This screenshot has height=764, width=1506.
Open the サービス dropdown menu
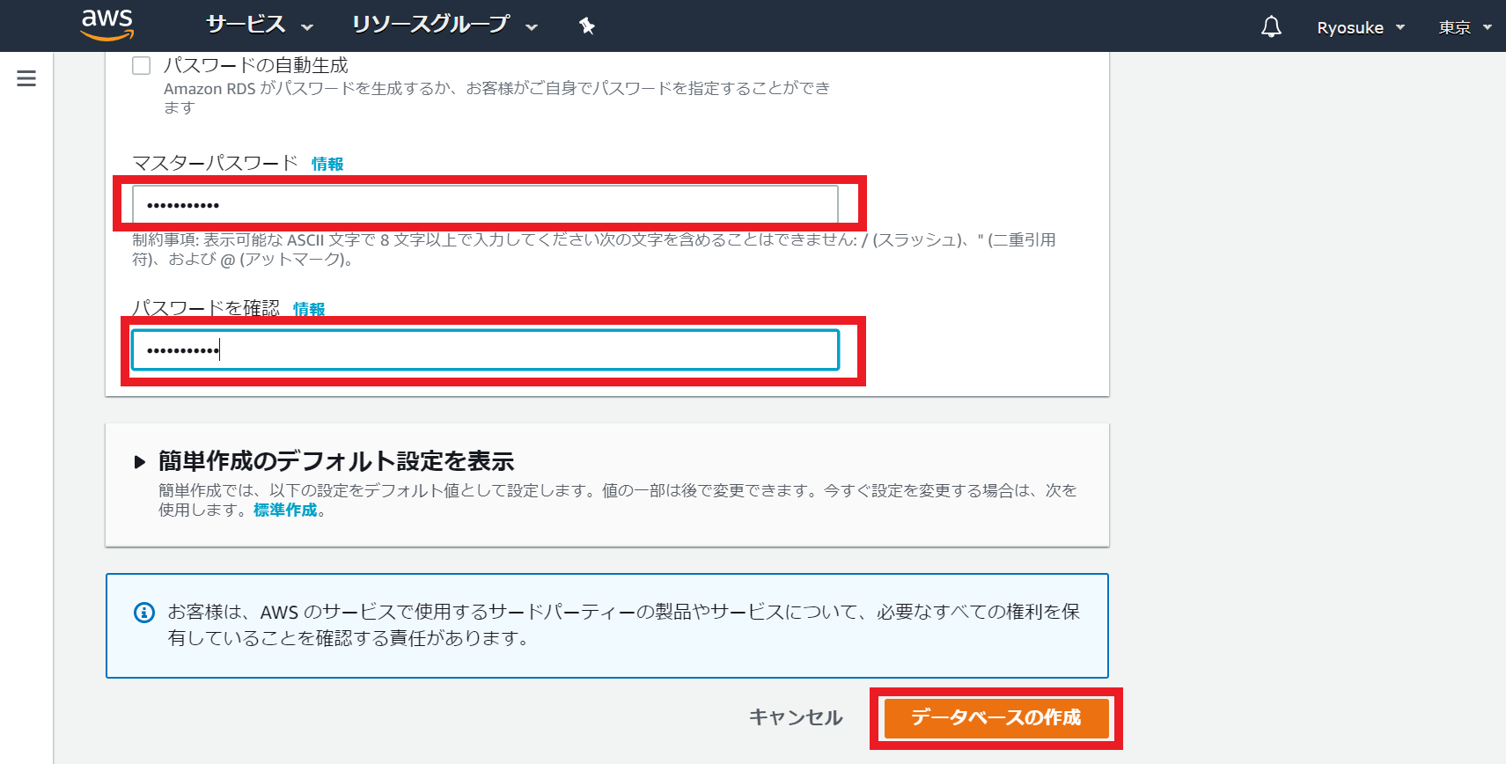(x=260, y=25)
